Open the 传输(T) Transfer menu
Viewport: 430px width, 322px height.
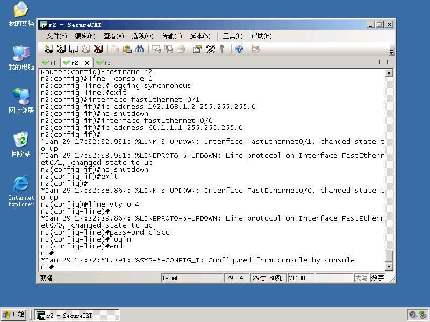171,36
